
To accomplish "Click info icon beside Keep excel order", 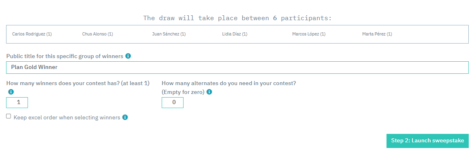I will (x=125, y=117).
